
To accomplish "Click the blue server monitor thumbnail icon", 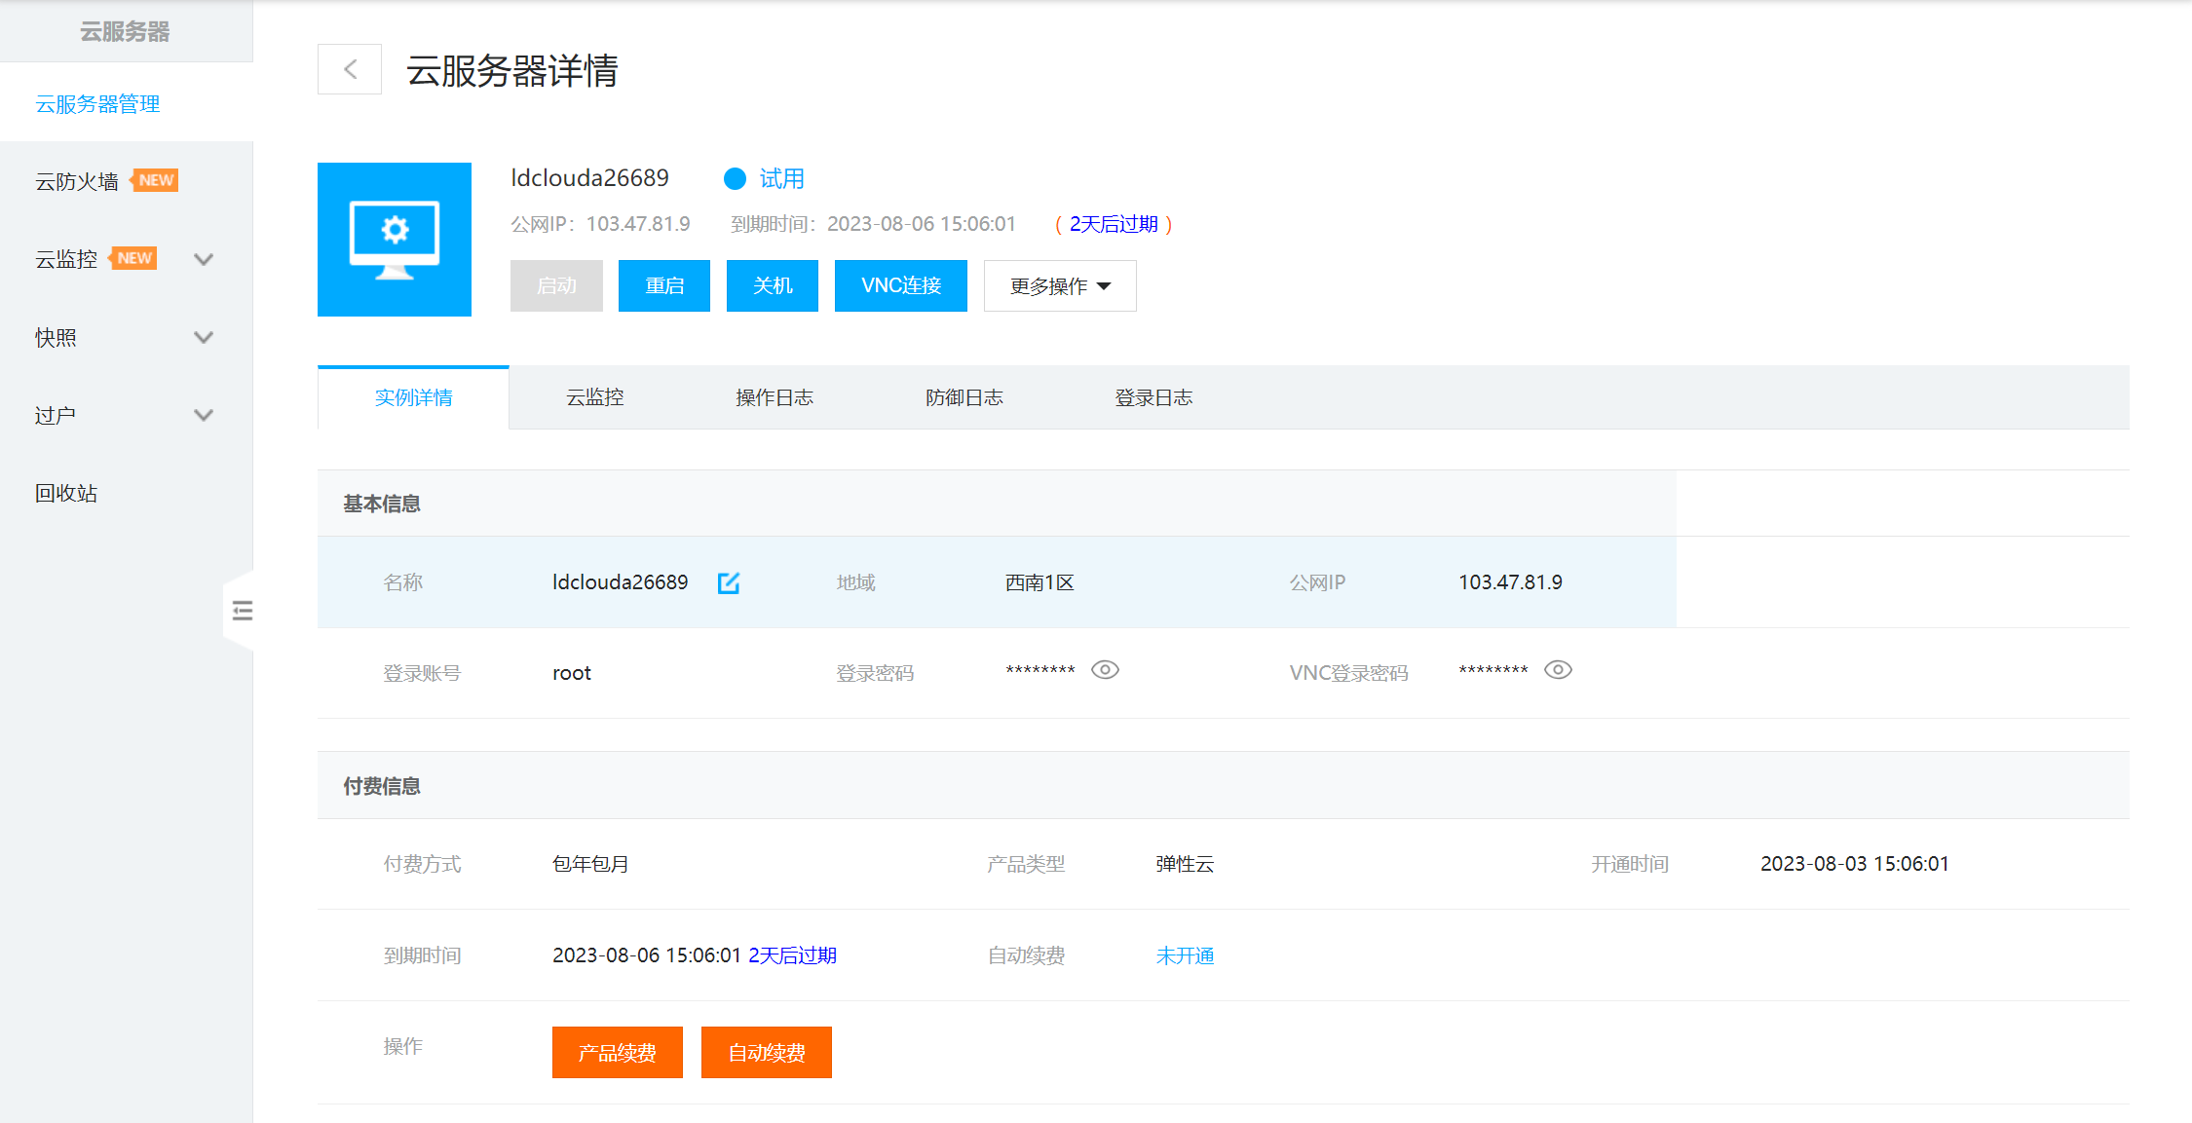I will point(395,240).
